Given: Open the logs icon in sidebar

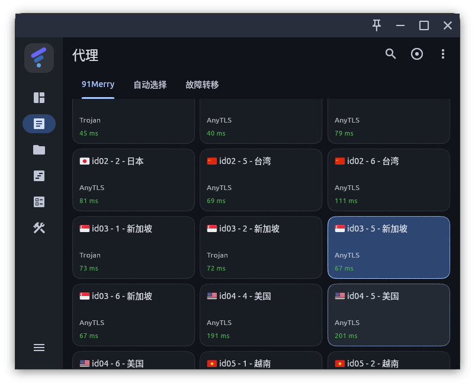Looking at the screenshot, I should [x=39, y=176].
